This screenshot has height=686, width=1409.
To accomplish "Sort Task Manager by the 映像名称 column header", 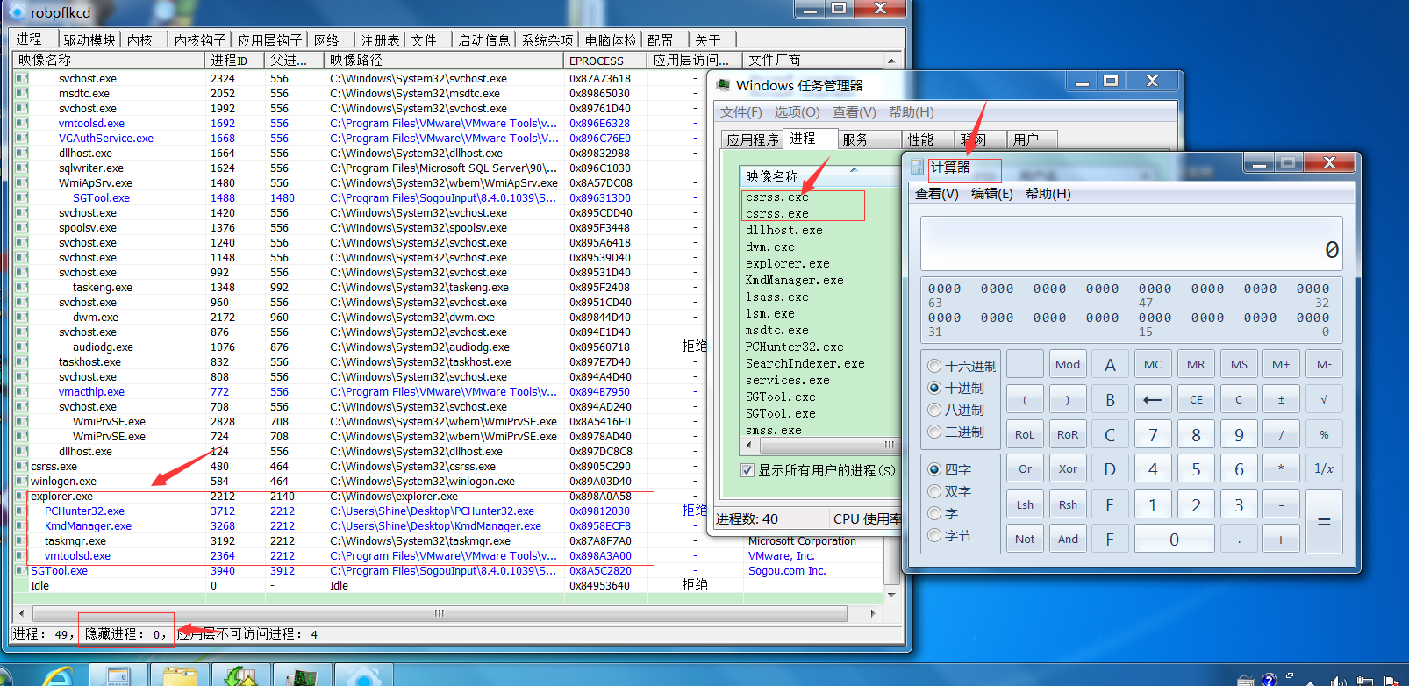I will click(819, 176).
